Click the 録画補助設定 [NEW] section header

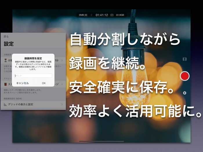point(13,99)
